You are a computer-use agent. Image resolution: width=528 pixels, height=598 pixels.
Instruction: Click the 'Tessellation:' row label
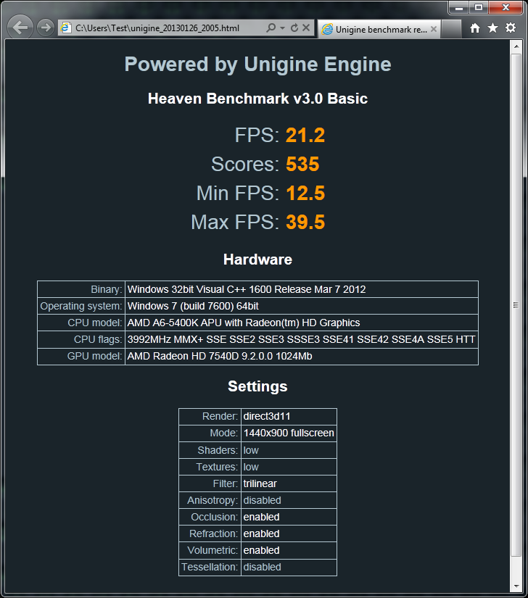click(x=210, y=567)
